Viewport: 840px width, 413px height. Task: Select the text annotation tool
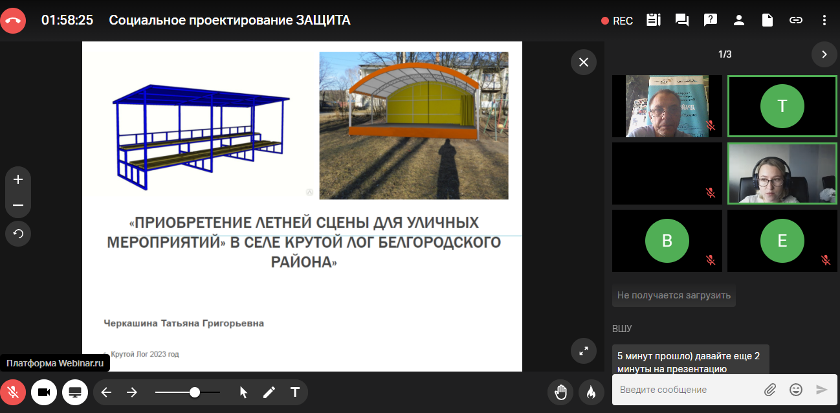[x=294, y=392]
